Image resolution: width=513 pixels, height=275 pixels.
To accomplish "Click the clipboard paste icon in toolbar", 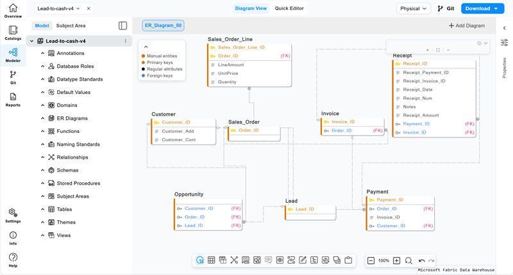I will [348, 260].
